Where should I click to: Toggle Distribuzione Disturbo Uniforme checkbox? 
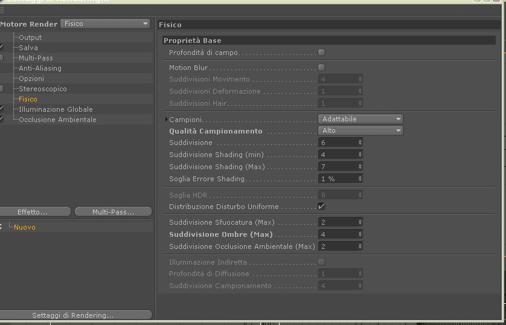coord(321,206)
